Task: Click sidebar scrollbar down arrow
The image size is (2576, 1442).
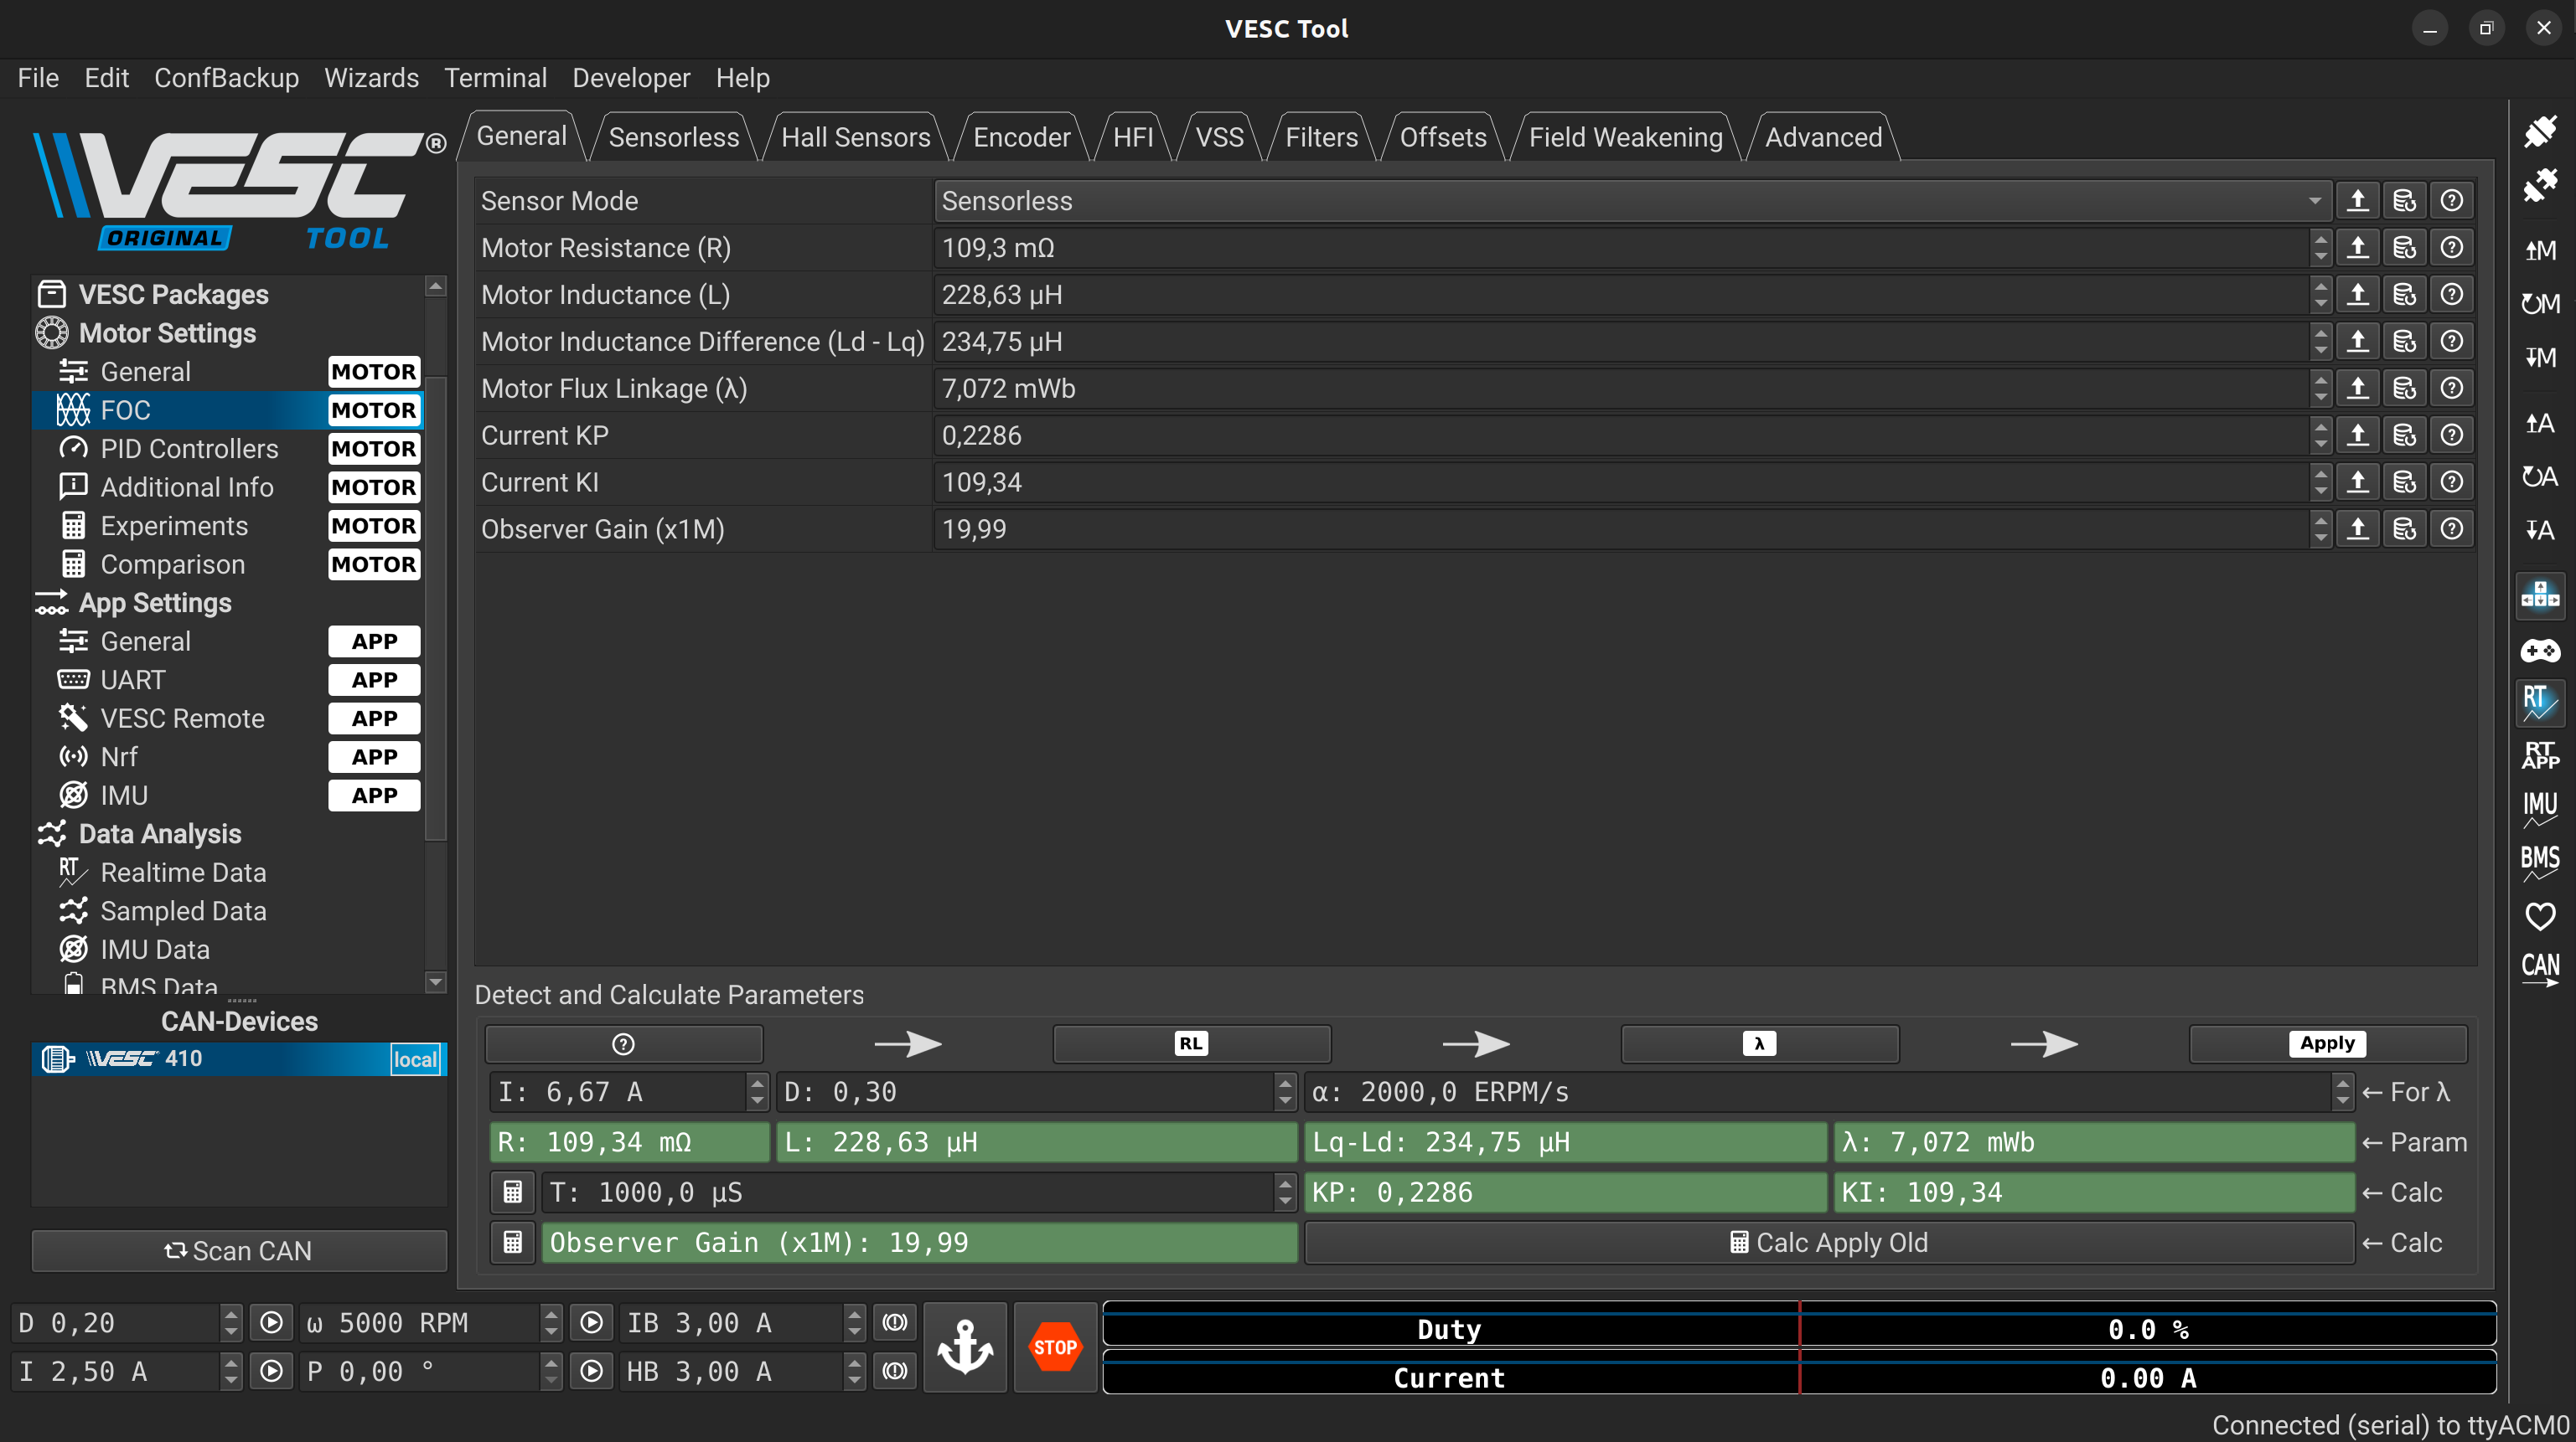Action: click(x=435, y=982)
